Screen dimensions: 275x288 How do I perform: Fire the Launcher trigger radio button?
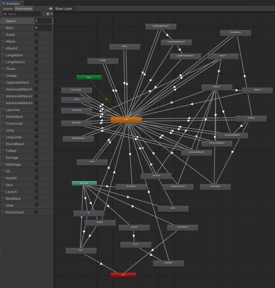36,109
